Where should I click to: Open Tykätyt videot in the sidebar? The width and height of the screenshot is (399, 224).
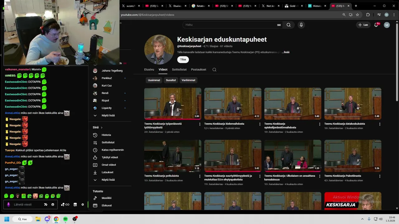point(110,157)
